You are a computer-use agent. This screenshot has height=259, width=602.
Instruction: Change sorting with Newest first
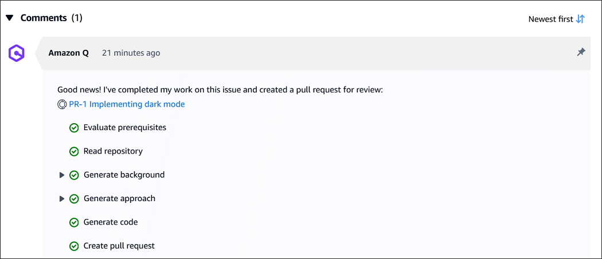click(x=550, y=19)
